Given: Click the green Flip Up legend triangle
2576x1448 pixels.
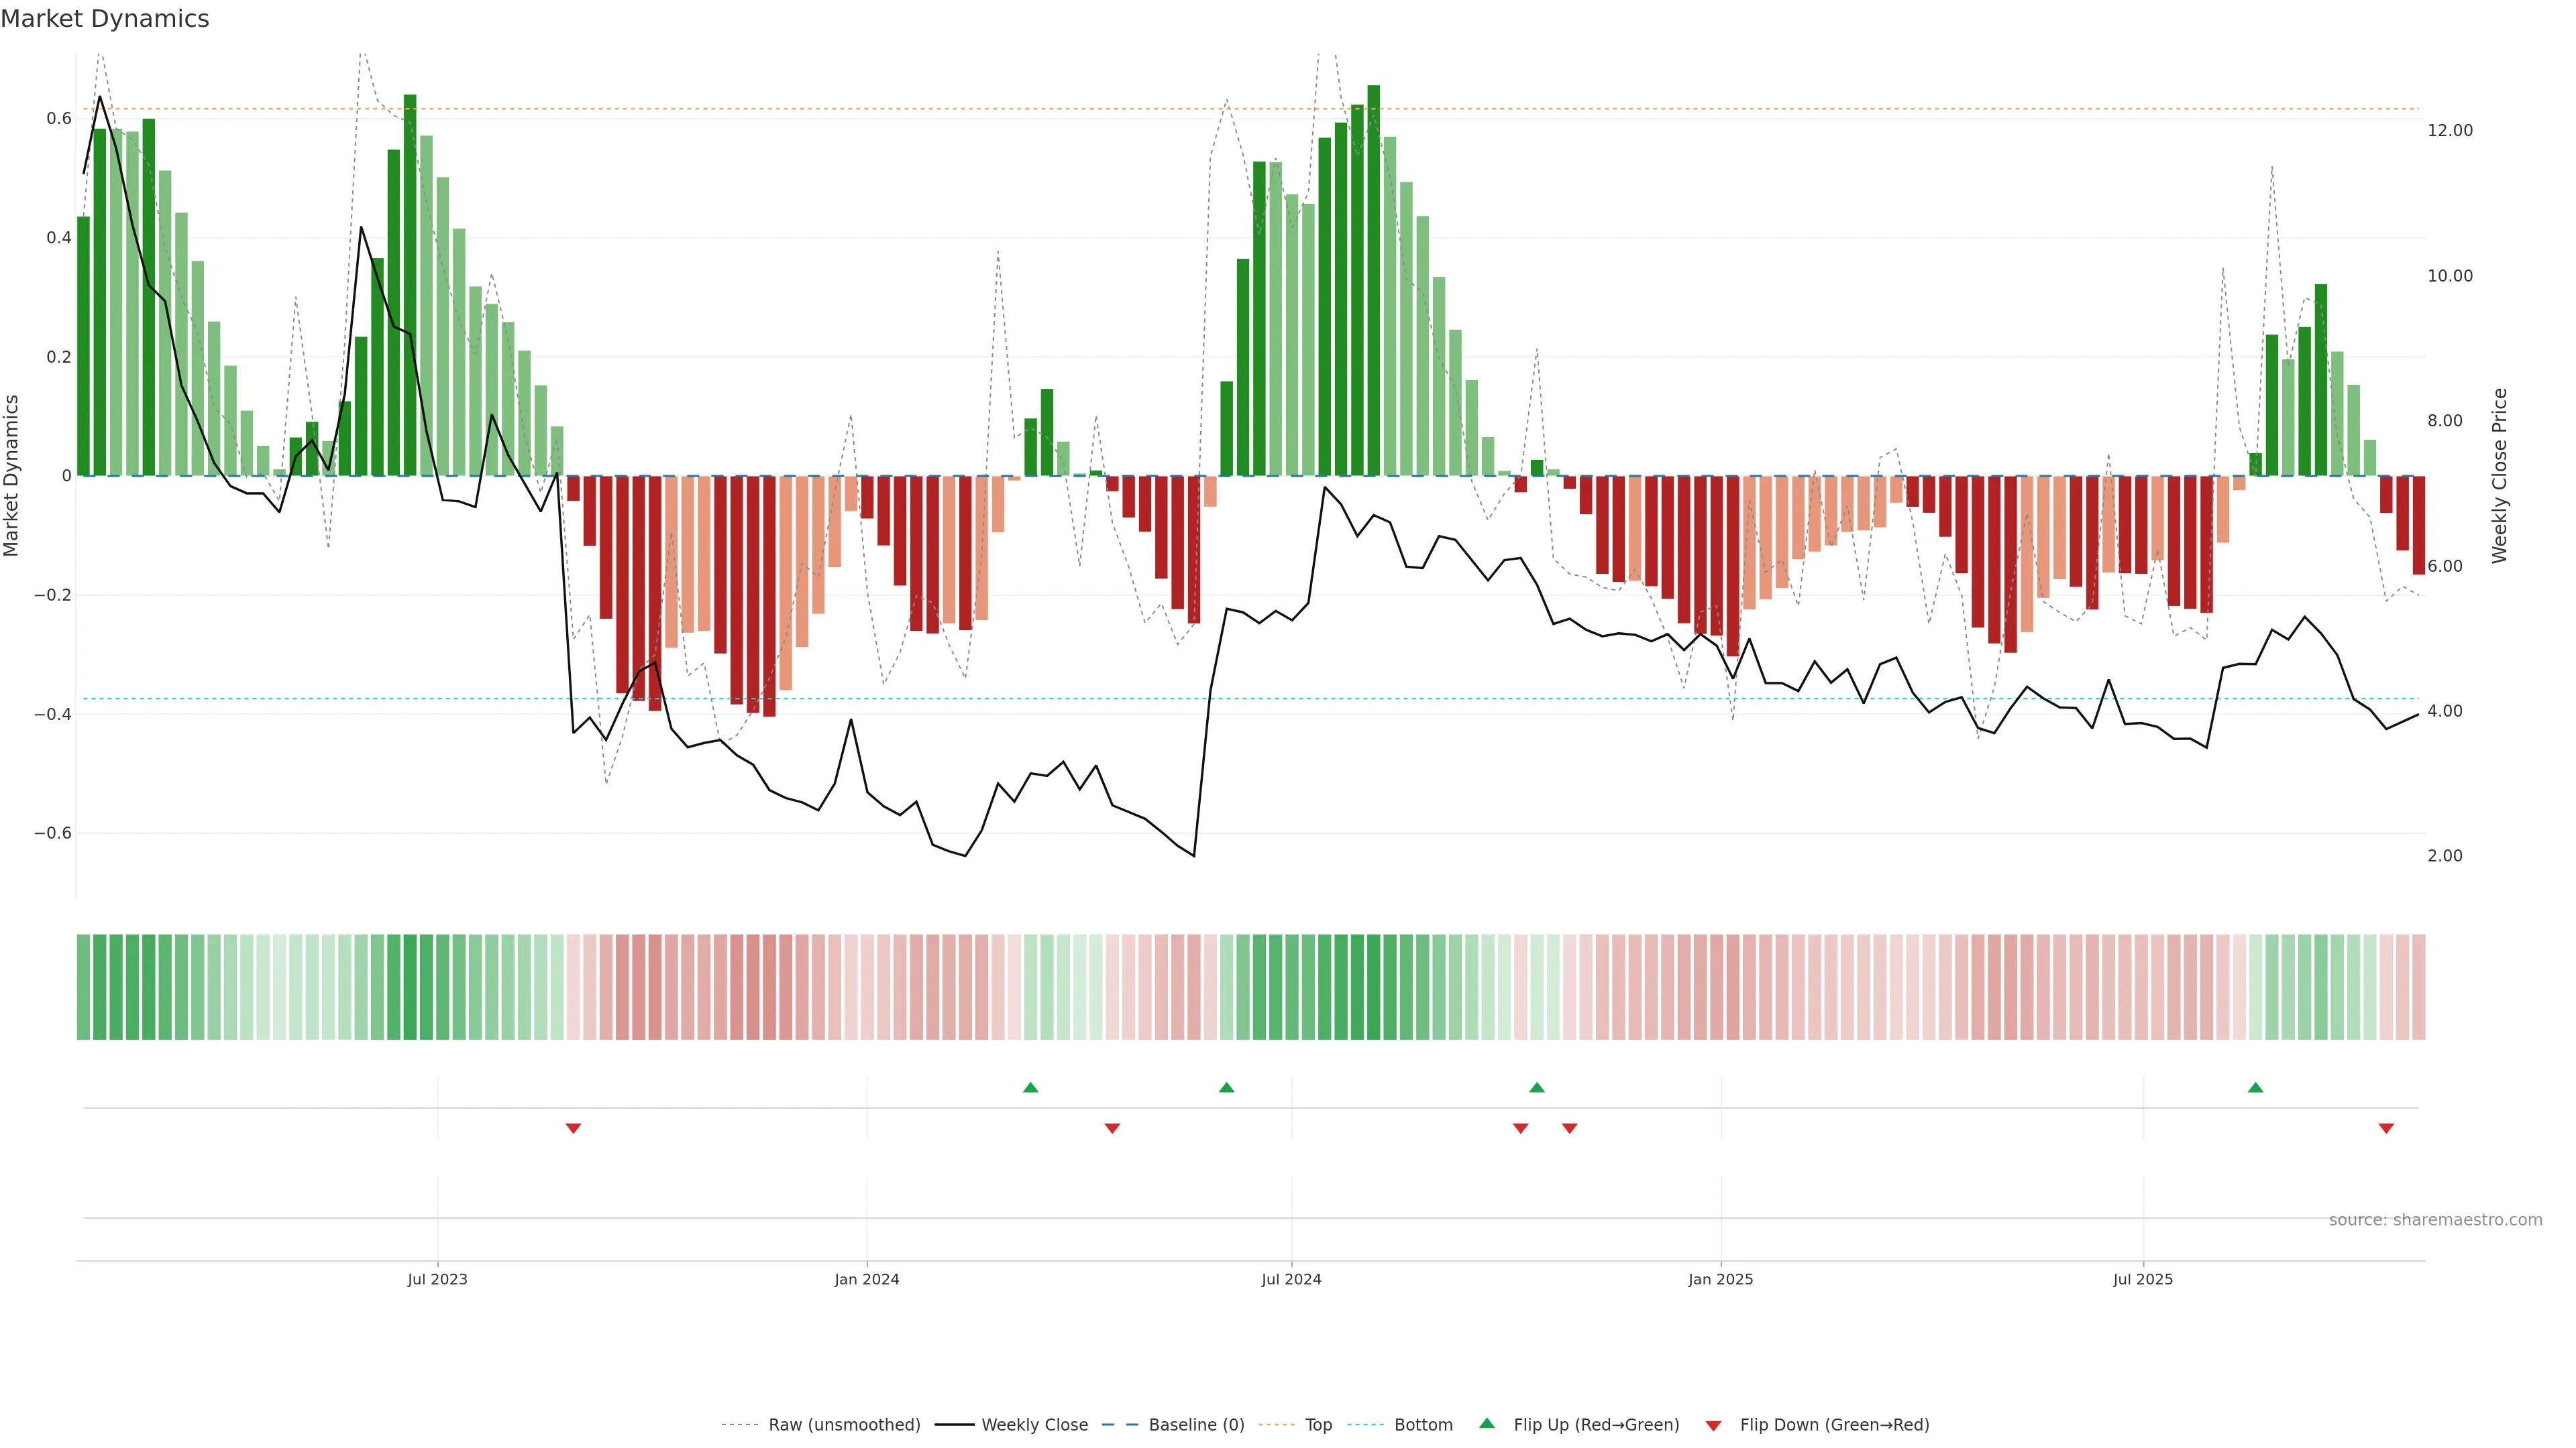Looking at the screenshot, I should click(1486, 1423).
